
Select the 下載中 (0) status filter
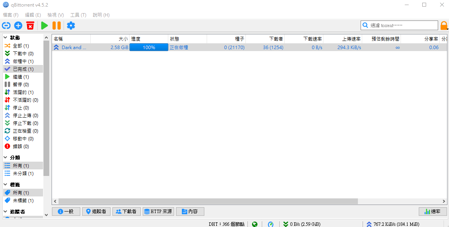23,54
